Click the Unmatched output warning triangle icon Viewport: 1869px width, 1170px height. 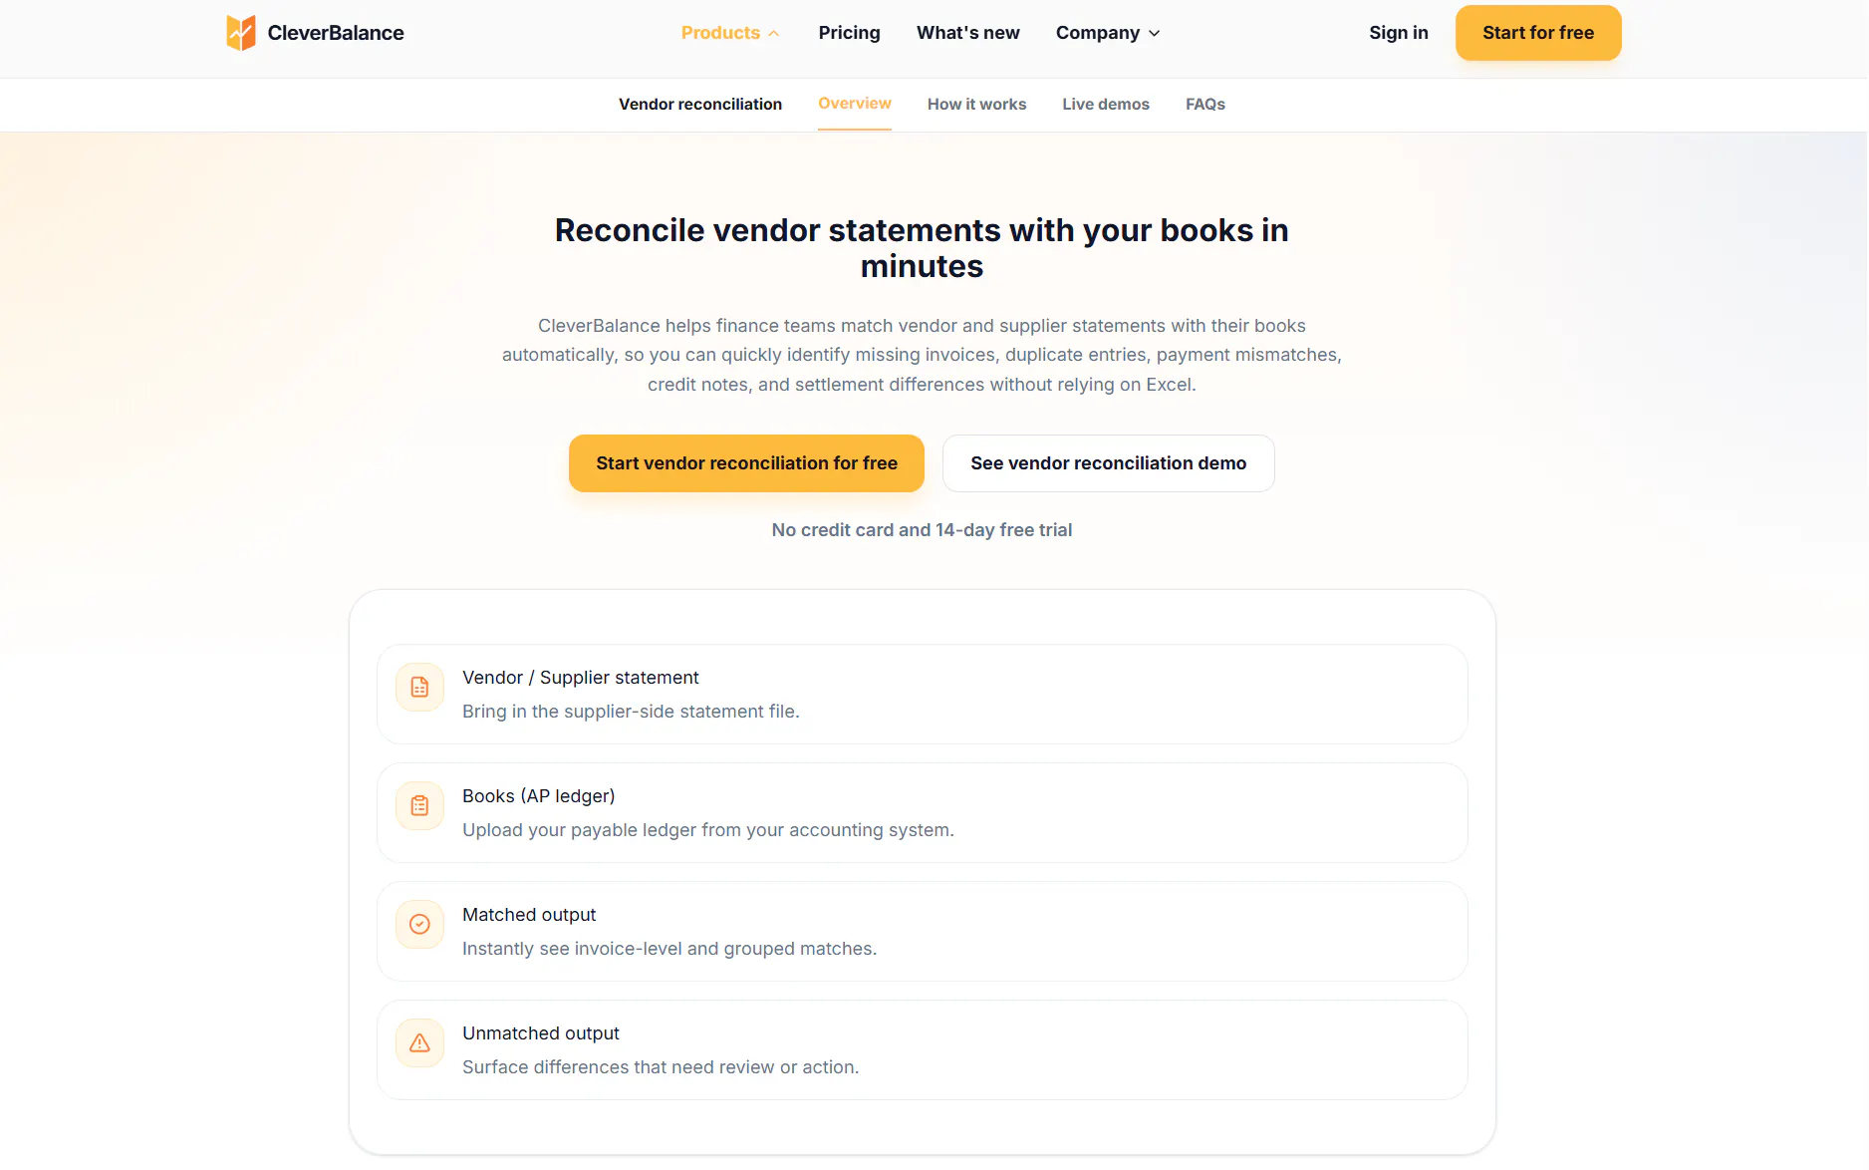coord(419,1043)
